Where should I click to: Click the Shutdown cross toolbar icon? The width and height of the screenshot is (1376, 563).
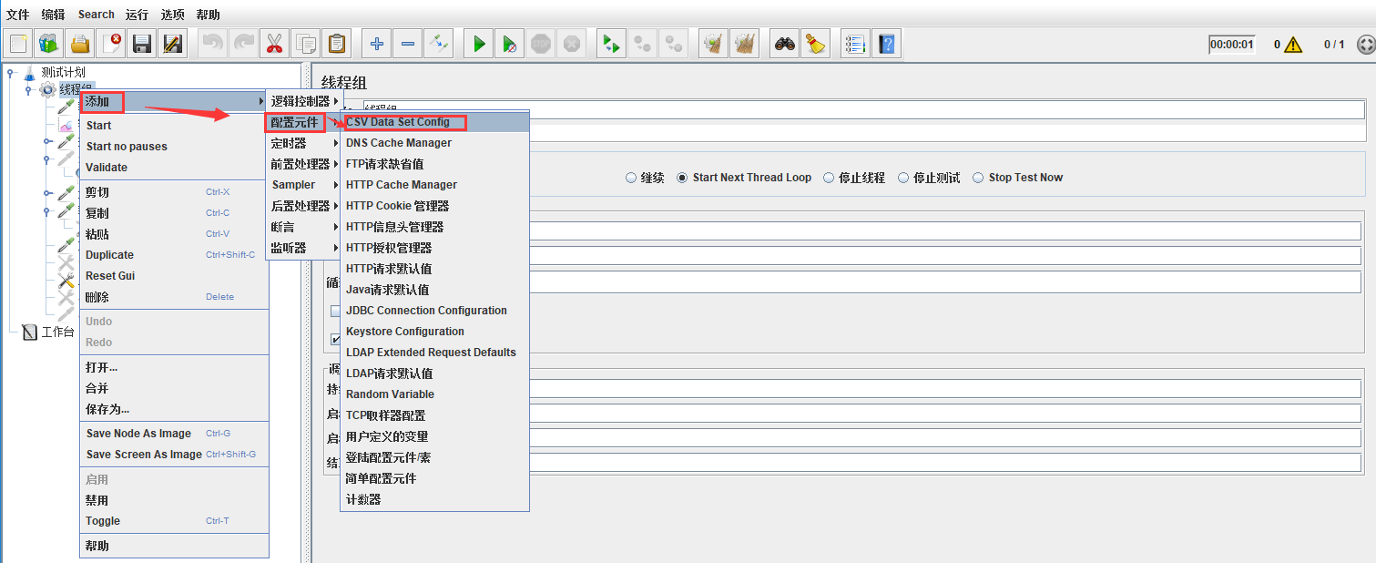tap(571, 43)
